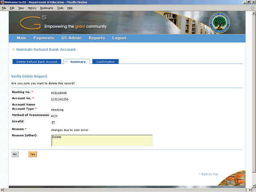Open the File menu
The height and width of the screenshot is (192, 256).
tap(4, 8)
